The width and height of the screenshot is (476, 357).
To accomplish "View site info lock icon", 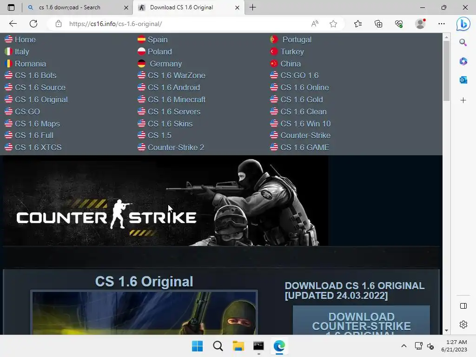I will (x=59, y=24).
